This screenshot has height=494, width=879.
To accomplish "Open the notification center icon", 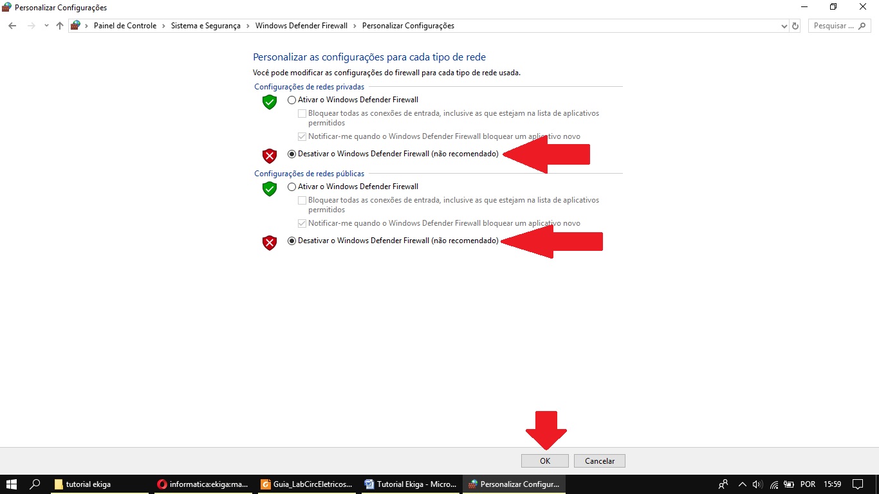I will [857, 484].
